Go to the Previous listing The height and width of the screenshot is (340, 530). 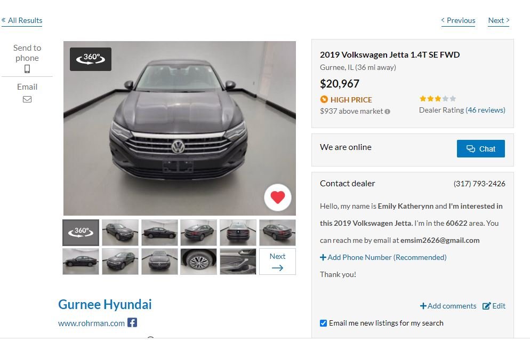click(x=458, y=20)
